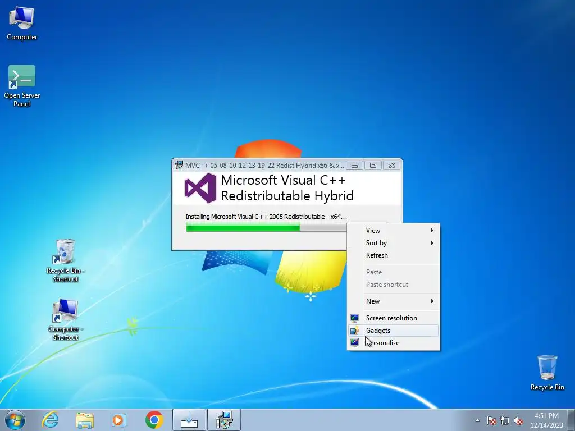Close the MVC++ Redist Hybrid installer
Screen dimensions: 575x431
(391, 166)
